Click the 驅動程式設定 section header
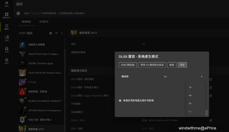The image size is (229, 132). (x=79, y=71)
